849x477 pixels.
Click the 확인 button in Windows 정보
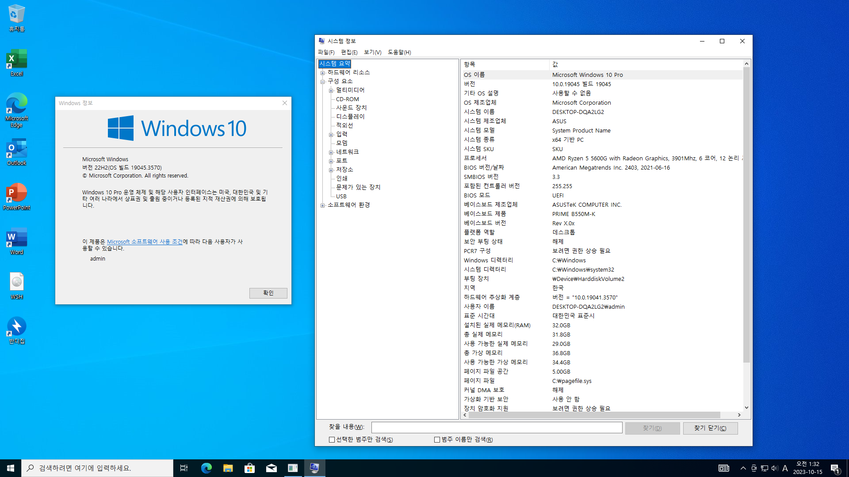(268, 293)
